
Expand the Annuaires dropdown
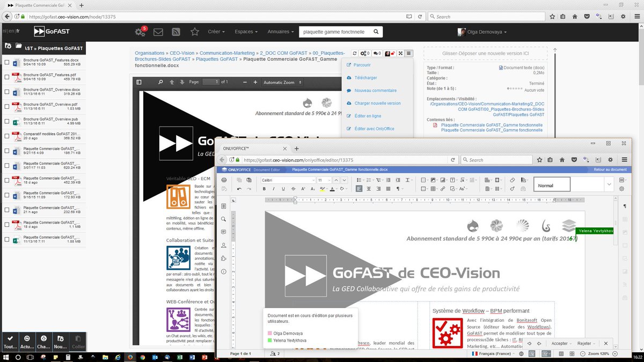pos(282,32)
